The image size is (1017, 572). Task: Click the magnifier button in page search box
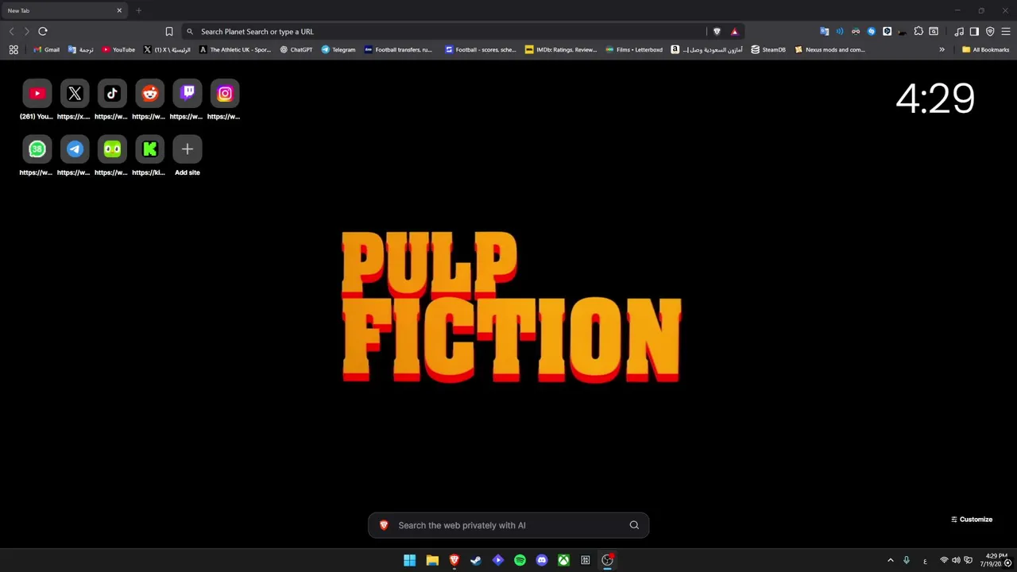[634, 525]
